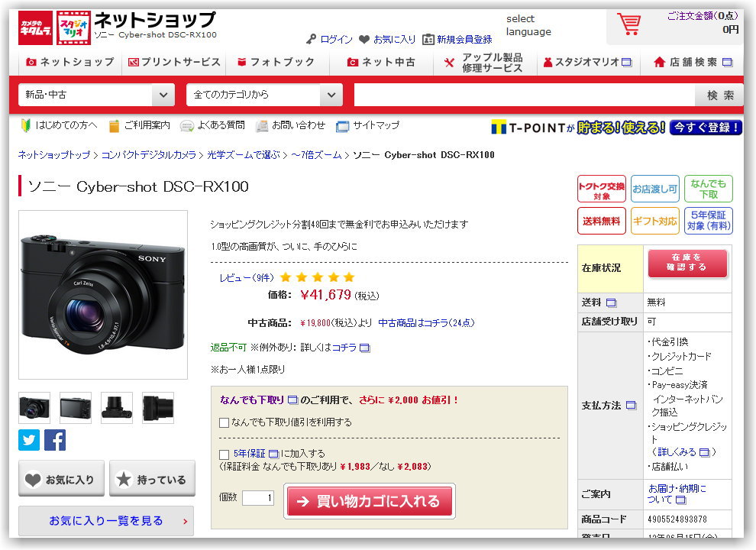The height and width of the screenshot is (550, 756).
Task: Click product code 4905524893878
Action: 677,519
